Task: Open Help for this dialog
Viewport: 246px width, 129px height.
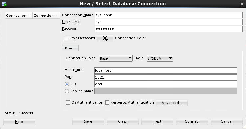Action: [x=19, y=122]
